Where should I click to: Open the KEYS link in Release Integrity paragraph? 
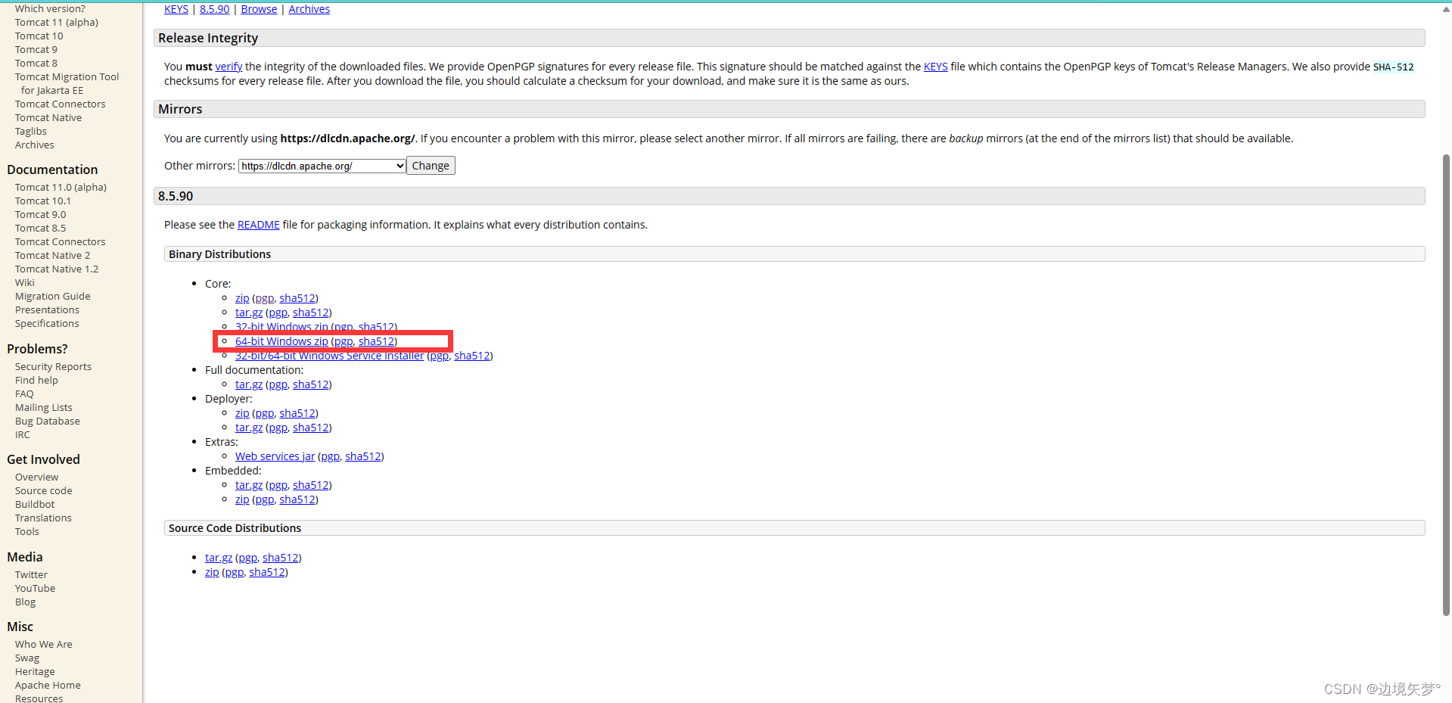pyautogui.click(x=935, y=67)
